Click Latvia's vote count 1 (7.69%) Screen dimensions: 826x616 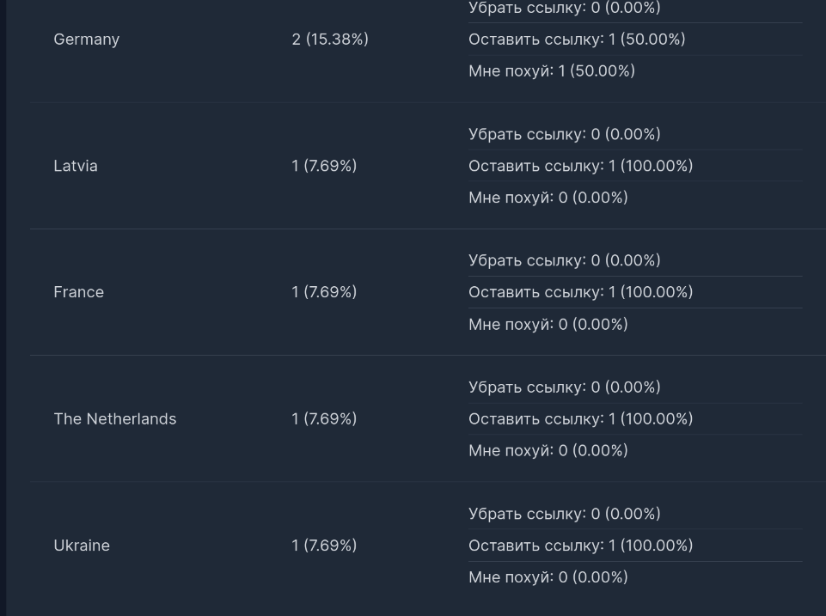324,166
